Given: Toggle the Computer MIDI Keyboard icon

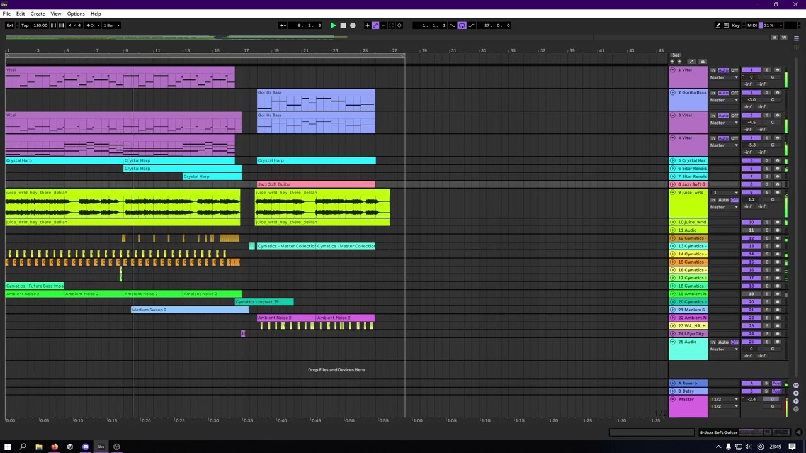Looking at the screenshot, I should click(x=726, y=25).
